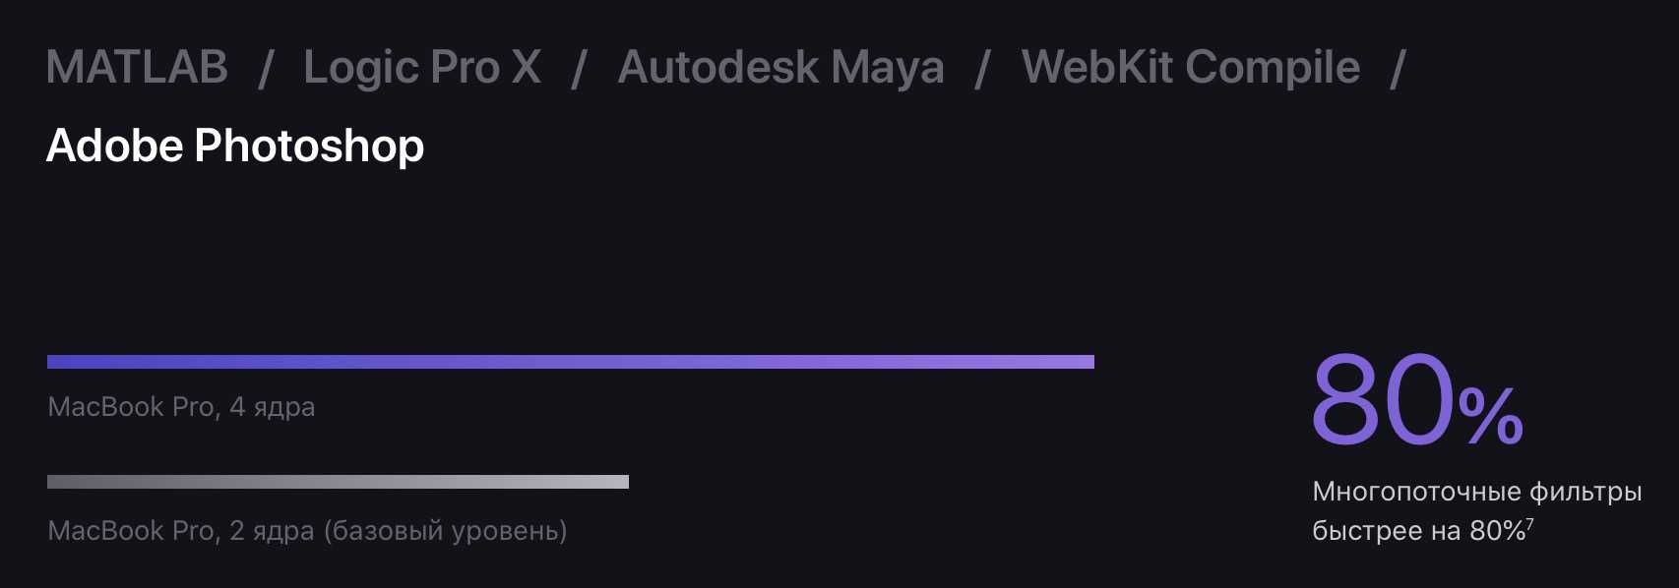
Task: Click the slash separator after WebKit Compile
Action: pyautogui.click(x=1398, y=69)
